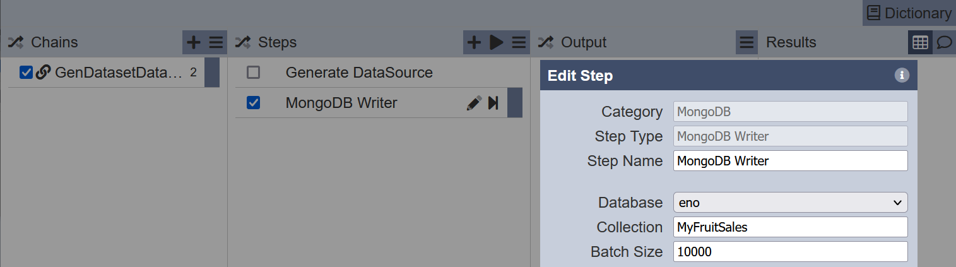Open the Database dropdown showing eno

pyautogui.click(x=791, y=203)
